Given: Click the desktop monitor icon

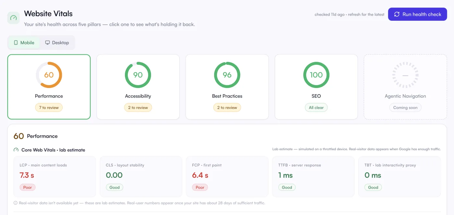Looking at the screenshot, I should coord(47,43).
